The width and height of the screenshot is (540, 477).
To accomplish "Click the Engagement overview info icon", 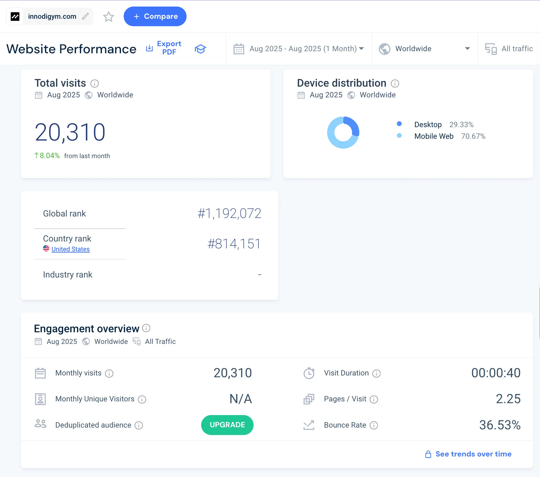I will pos(146,328).
